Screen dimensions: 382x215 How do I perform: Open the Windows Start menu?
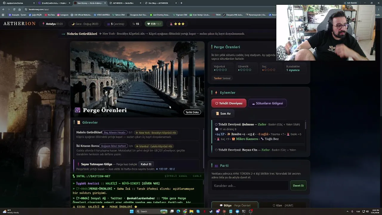[132, 211]
